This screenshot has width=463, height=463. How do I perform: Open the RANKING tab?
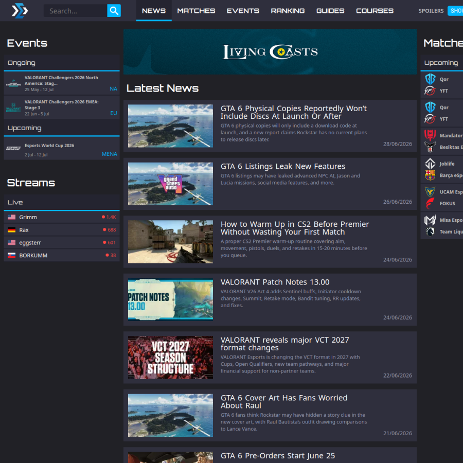coord(288,11)
